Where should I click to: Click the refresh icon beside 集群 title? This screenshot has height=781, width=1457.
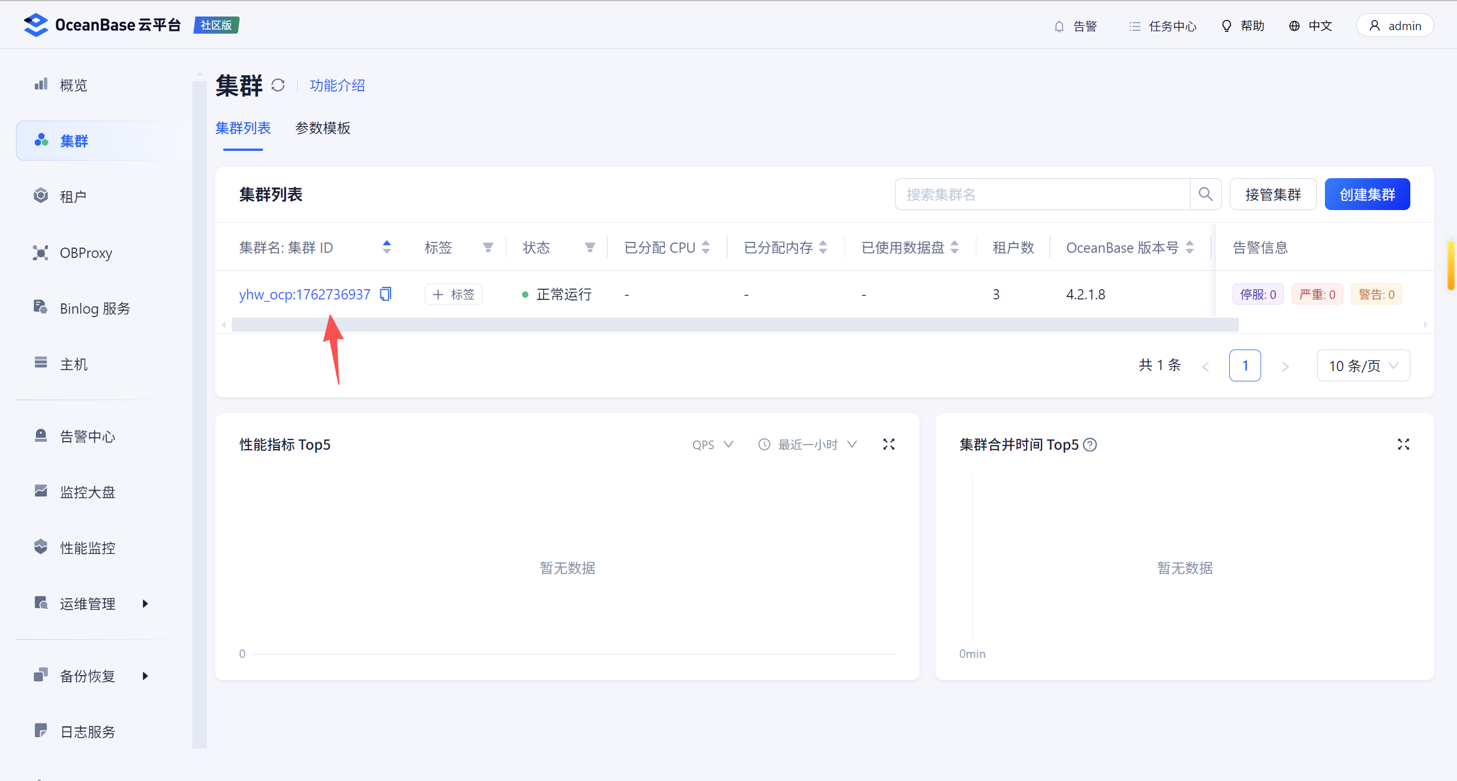(x=278, y=85)
